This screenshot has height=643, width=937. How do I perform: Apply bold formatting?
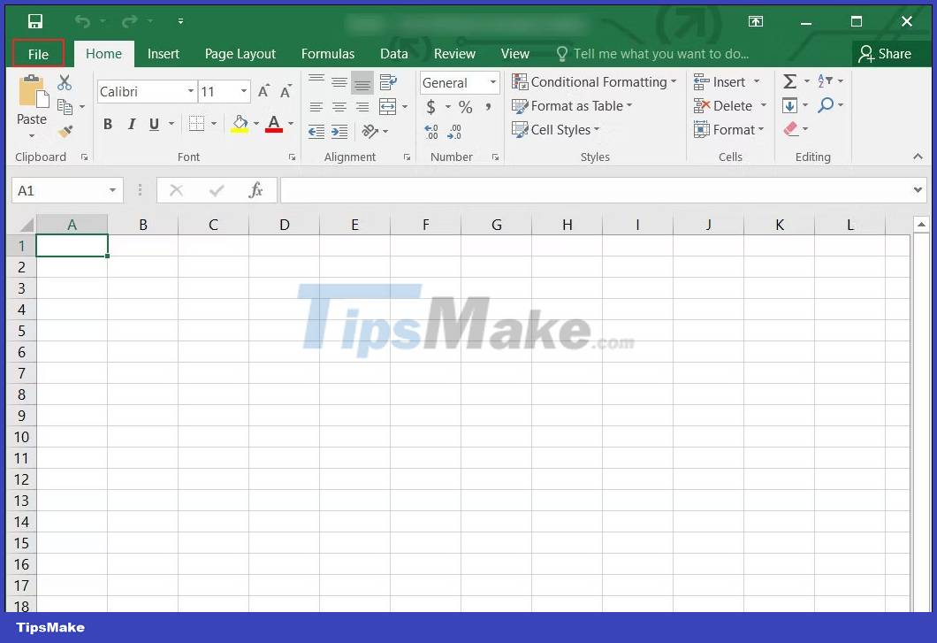(108, 124)
